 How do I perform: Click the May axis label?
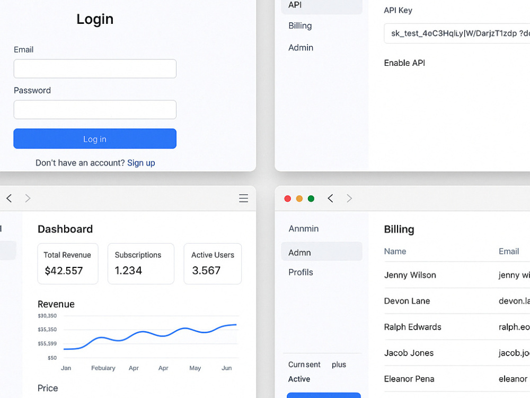pyautogui.click(x=195, y=368)
